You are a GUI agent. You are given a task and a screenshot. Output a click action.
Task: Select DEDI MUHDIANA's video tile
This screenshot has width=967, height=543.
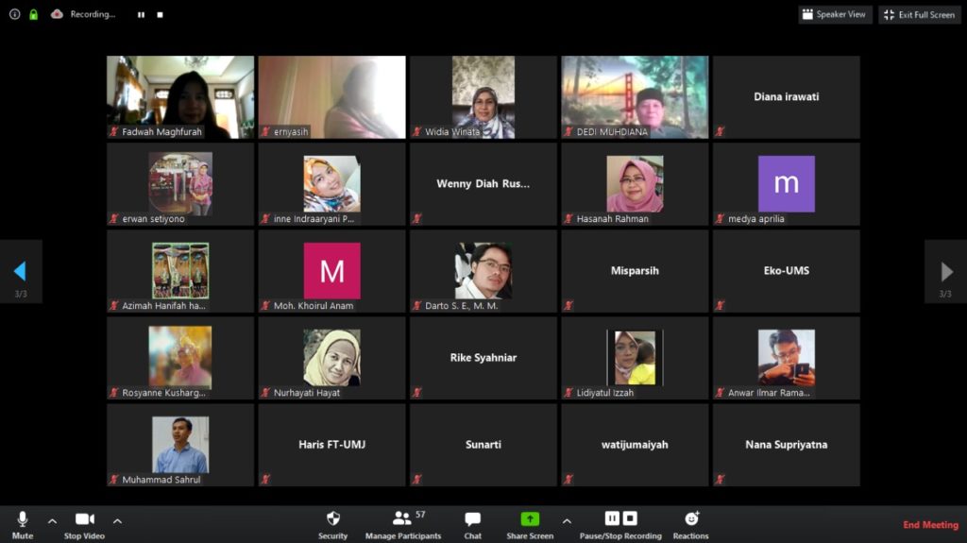(x=635, y=97)
